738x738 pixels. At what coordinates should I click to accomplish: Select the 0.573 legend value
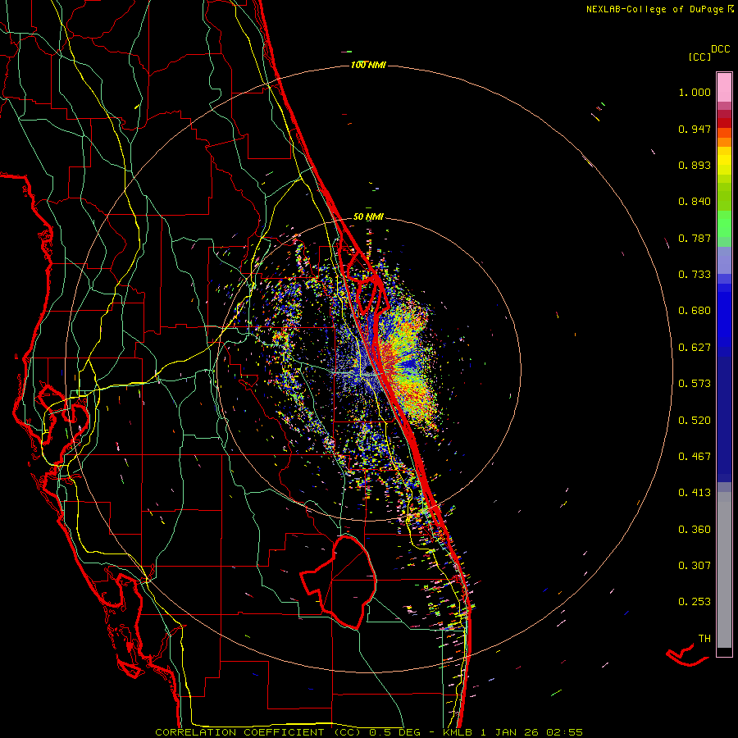click(695, 384)
